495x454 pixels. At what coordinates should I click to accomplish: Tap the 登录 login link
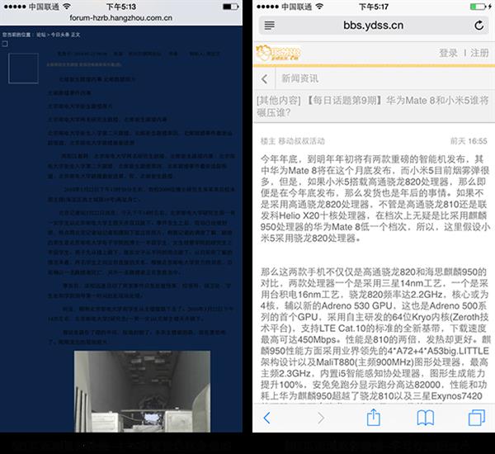pos(448,53)
